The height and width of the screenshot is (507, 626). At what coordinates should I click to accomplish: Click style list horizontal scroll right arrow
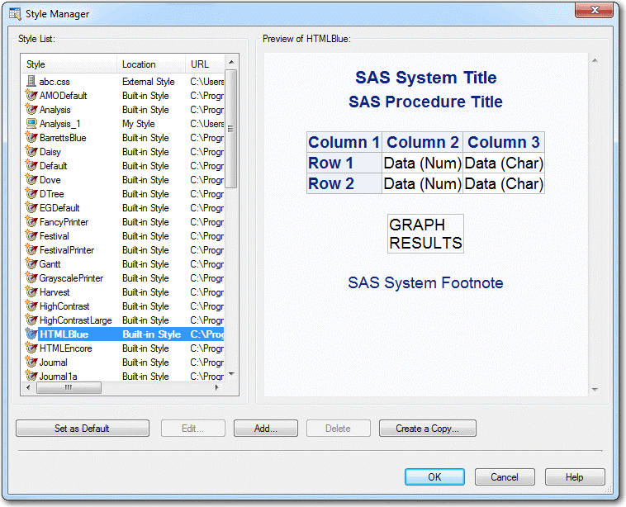tap(216, 387)
